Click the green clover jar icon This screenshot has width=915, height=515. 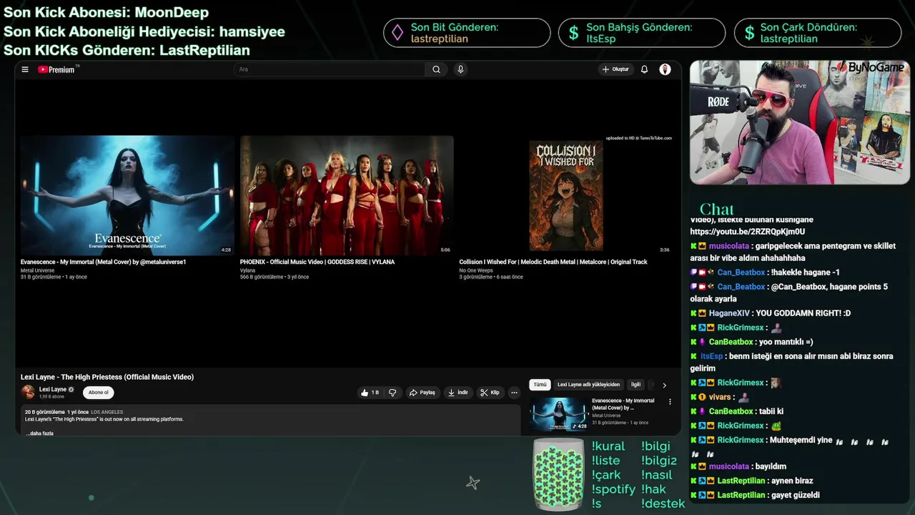click(x=558, y=474)
